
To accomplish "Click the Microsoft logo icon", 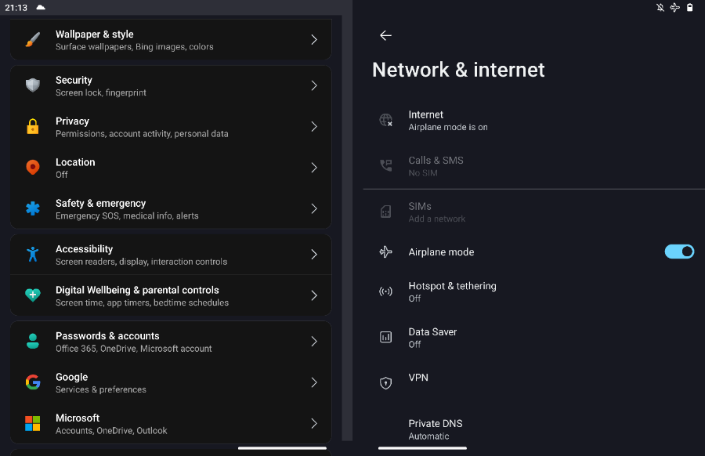I will (33, 424).
